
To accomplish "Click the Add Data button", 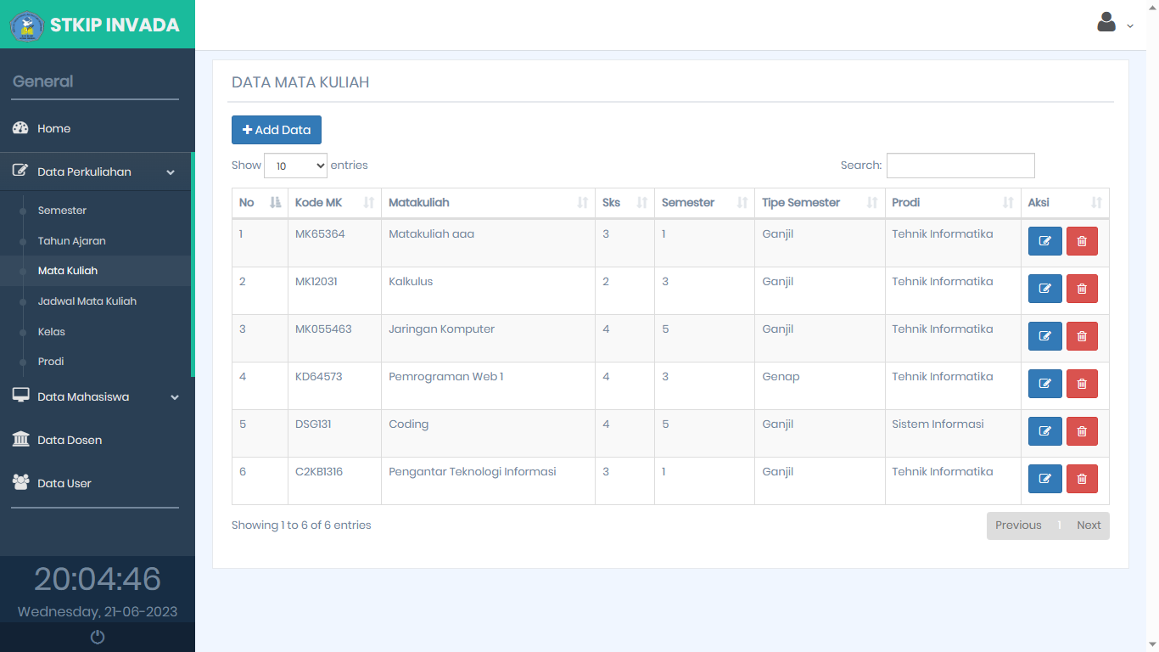I will coord(277,130).
